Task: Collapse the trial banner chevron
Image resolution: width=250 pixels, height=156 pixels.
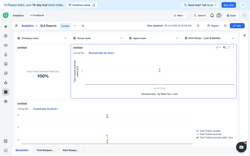Action: click(x=243, y=5)
